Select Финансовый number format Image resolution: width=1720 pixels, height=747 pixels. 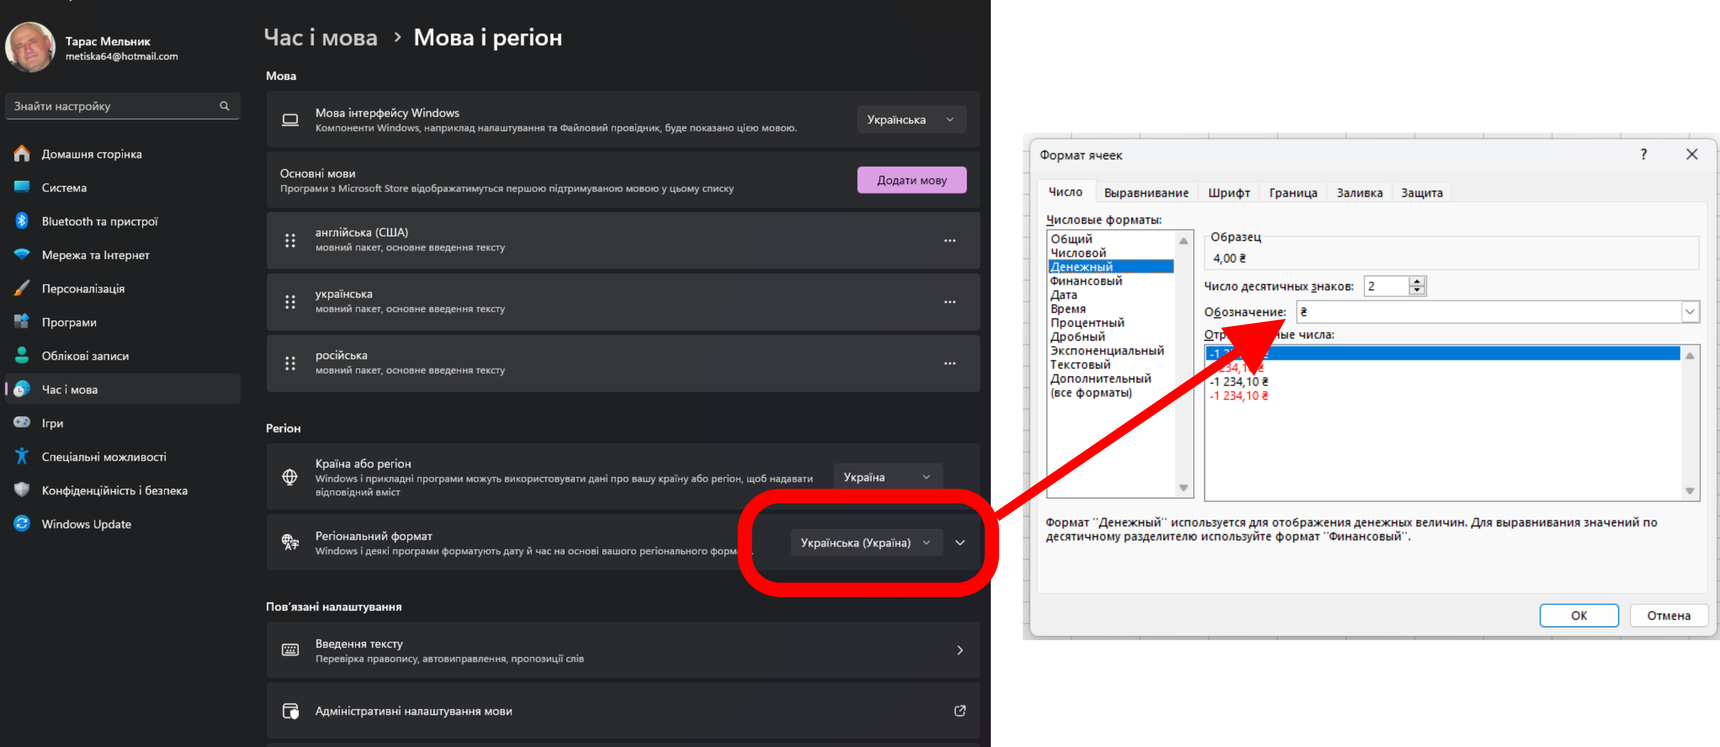(1086, 281)
